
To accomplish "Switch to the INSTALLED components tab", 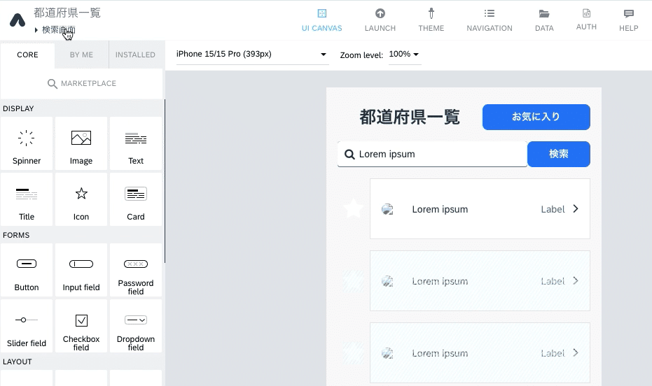I will (135, 55).
